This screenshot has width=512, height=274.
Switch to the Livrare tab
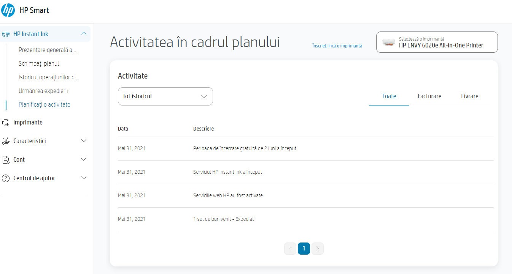(x=470, y=96)
